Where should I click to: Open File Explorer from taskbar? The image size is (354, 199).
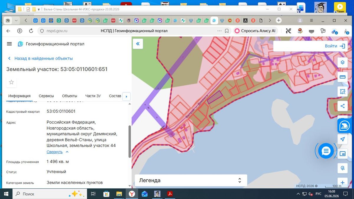119,194
